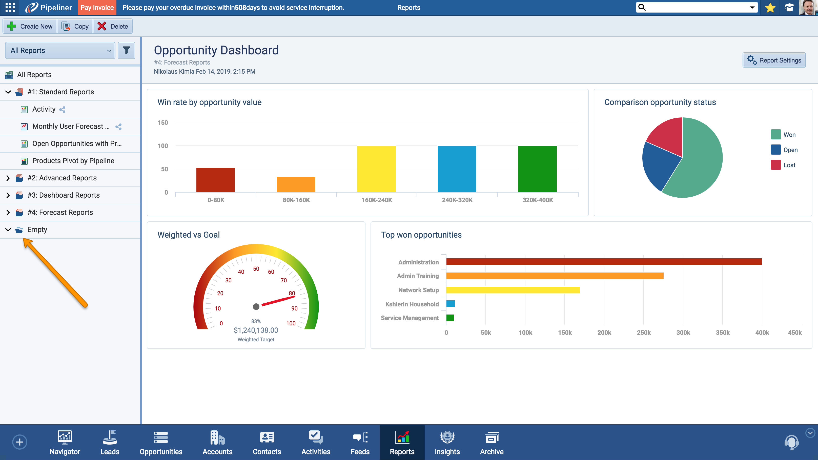This screenshot has width=818, height=460.
Task: Open the All Reports dropdown
Action: click(x=60, y=50)
